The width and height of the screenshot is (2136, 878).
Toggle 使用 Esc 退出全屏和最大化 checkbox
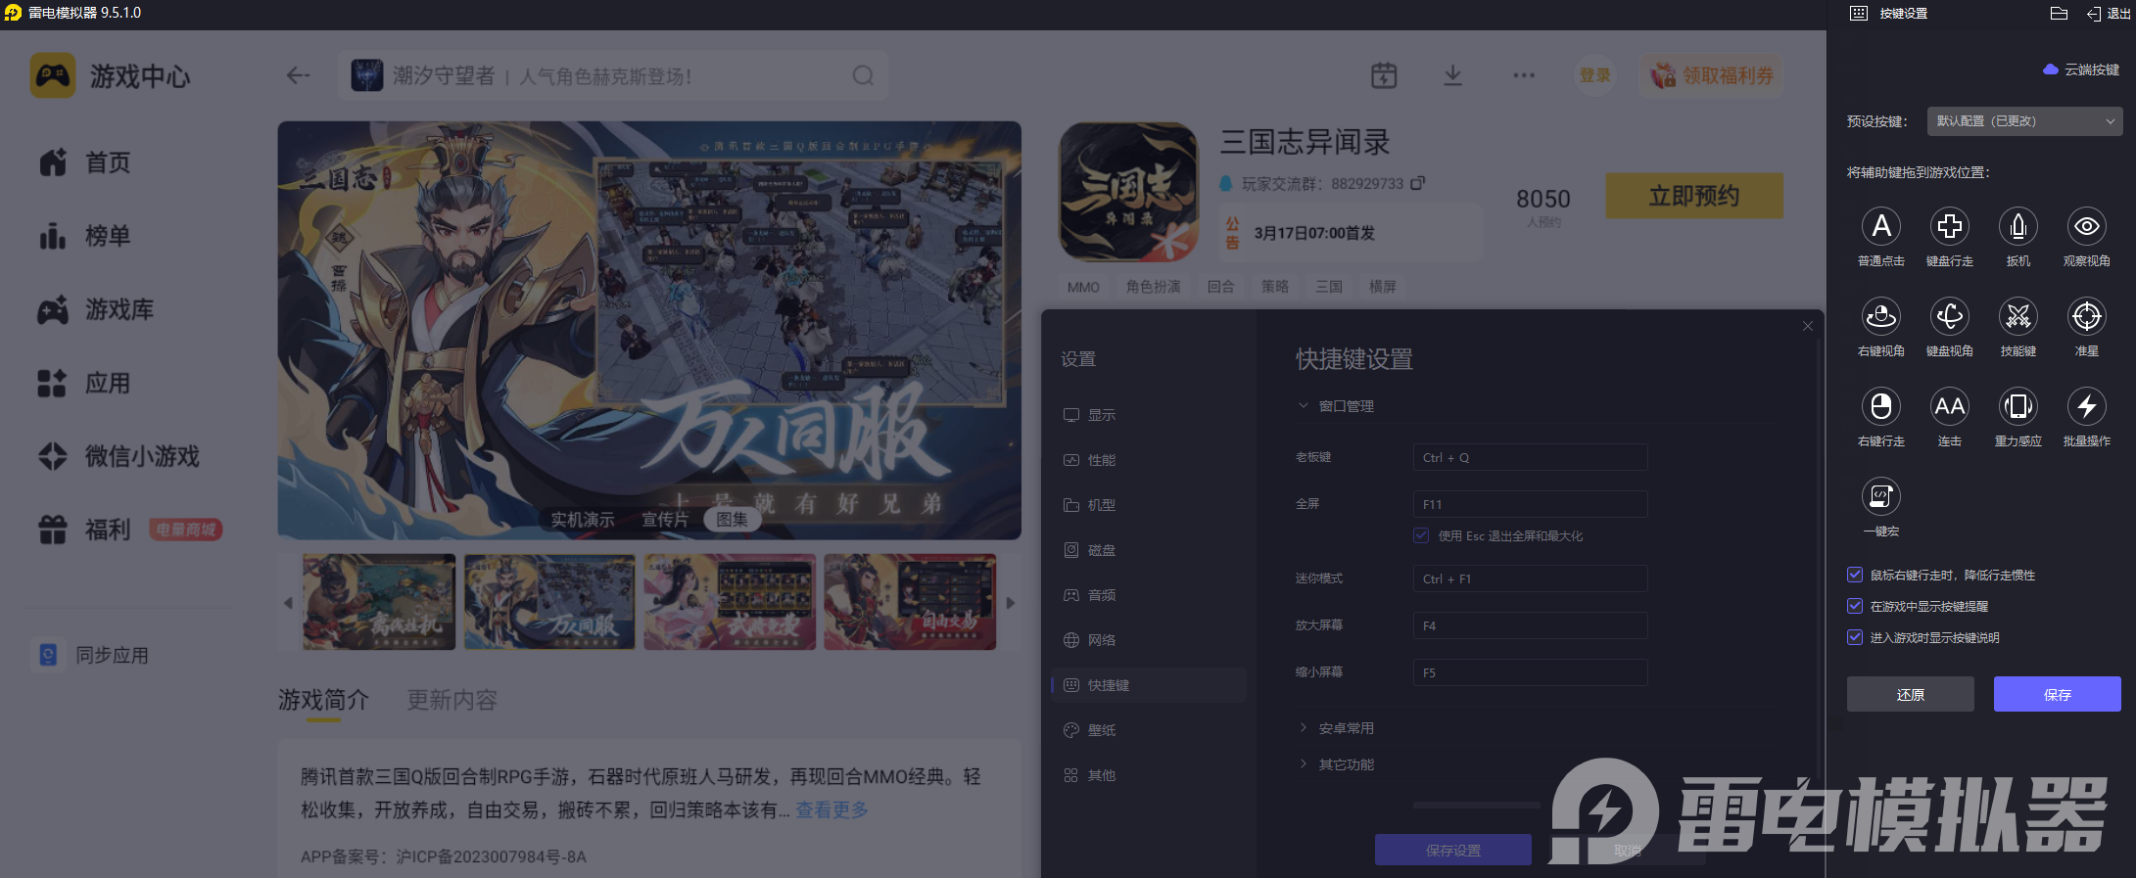1421,535
